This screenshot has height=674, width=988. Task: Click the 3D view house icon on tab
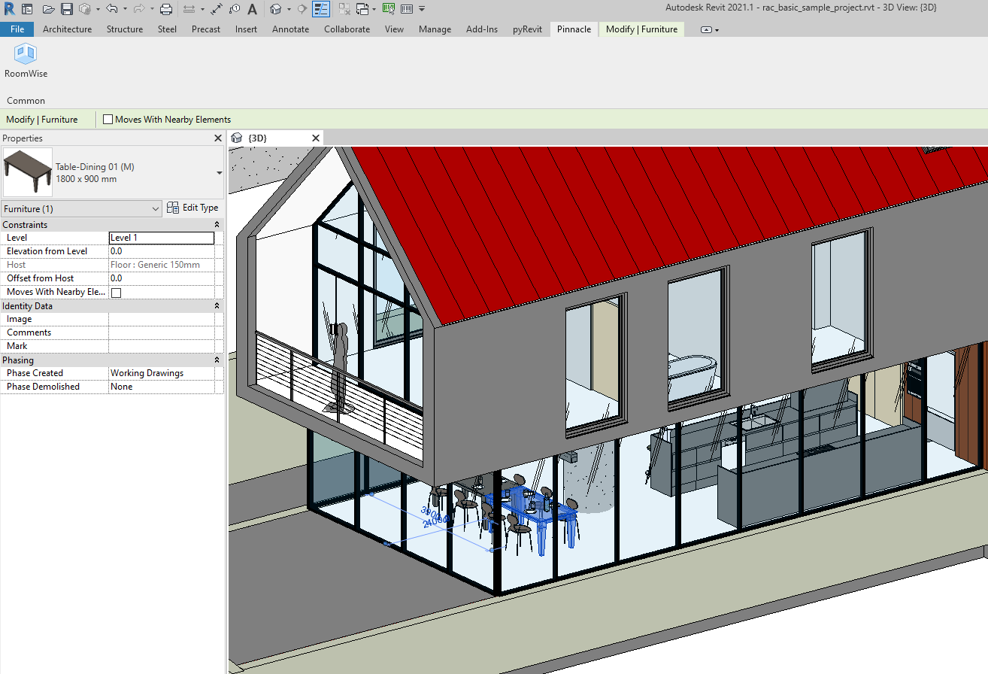click(237, 138)
